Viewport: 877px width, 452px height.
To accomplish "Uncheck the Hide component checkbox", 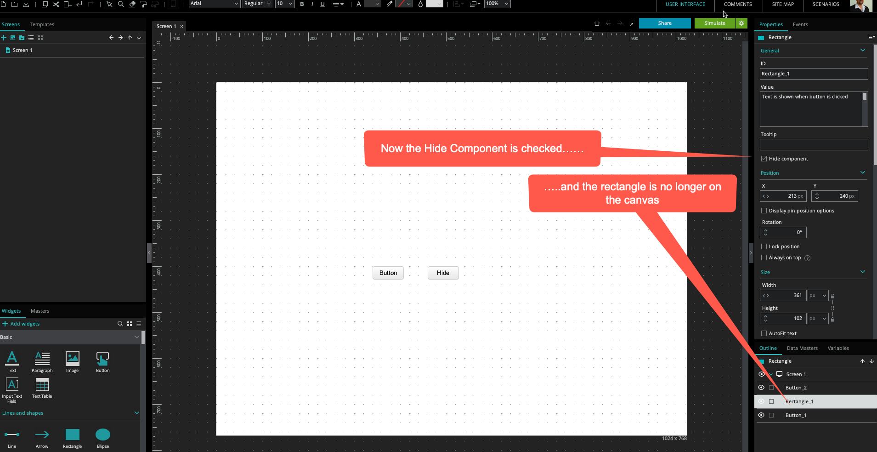I will click(764, 159).
